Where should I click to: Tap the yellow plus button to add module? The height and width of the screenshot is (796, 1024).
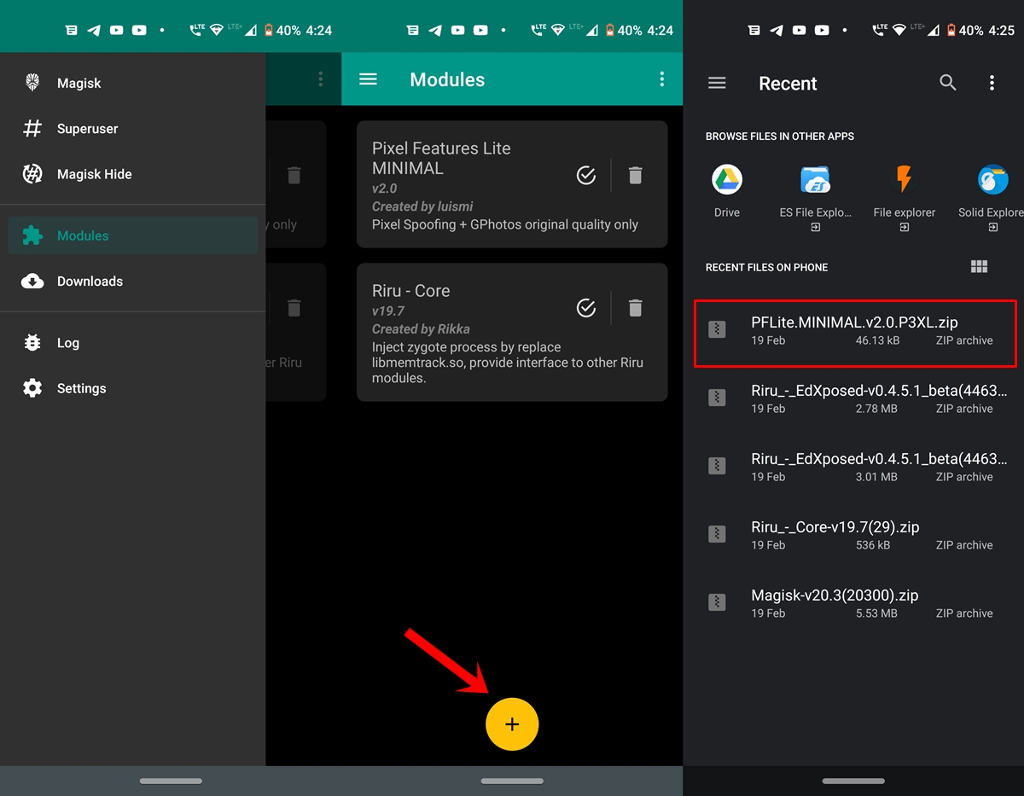[512, 724]
